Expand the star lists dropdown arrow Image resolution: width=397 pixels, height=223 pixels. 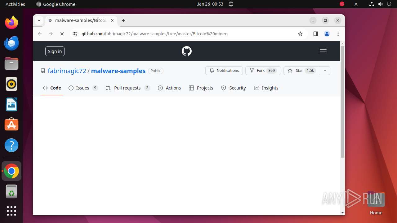point(325,71)
